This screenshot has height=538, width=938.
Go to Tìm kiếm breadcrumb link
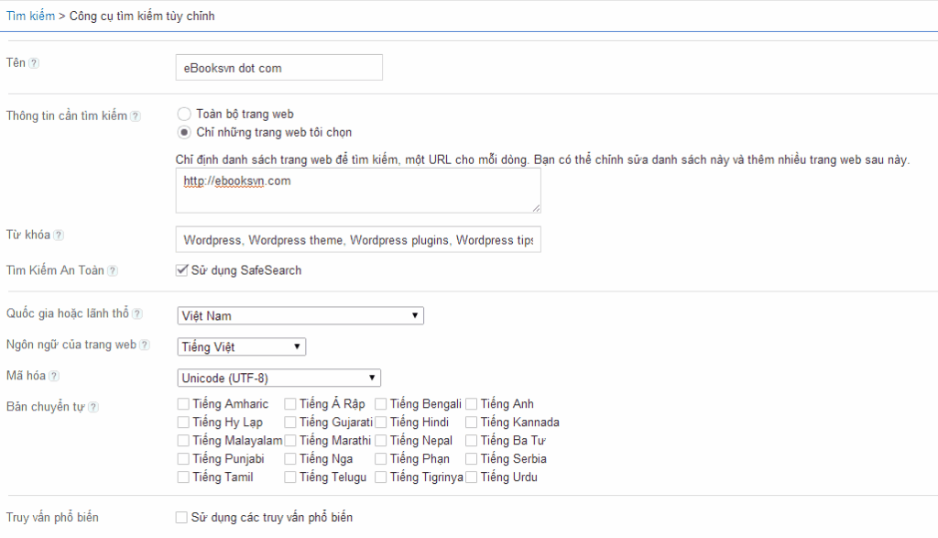pos(30,16)
